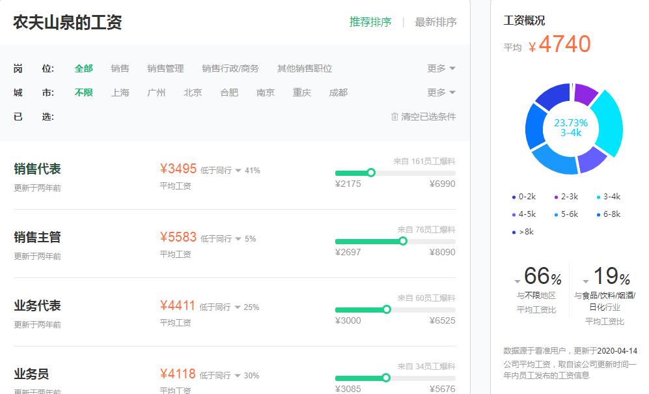
Task: Click the down arrow next to 5% for 销售主管
Action: (238, 239)
